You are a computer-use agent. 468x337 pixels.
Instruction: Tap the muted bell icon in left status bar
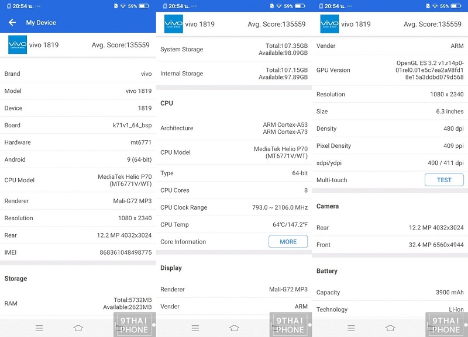coord(116,6)
